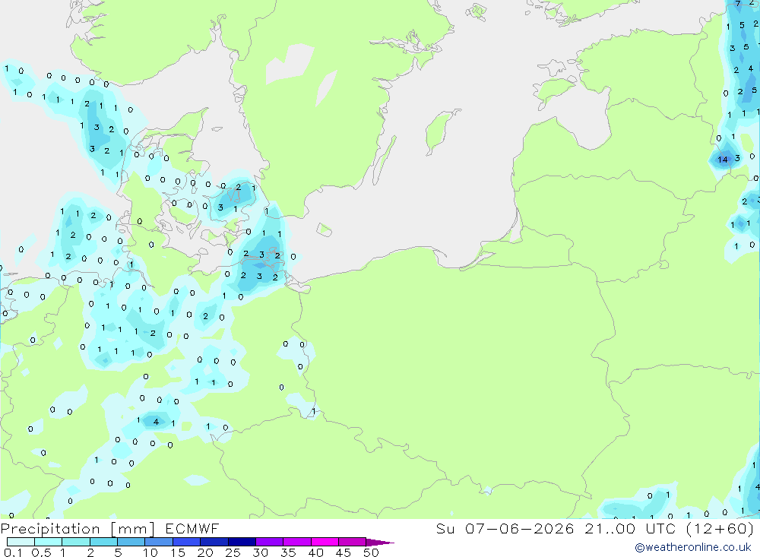Viewport: 760px width, 557px height.
Task: Click the '0.5' legend scale label
Action: (41, 552)
